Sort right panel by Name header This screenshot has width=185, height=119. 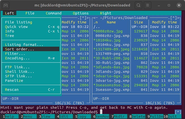pyautogui.click(x=111, y=22)
